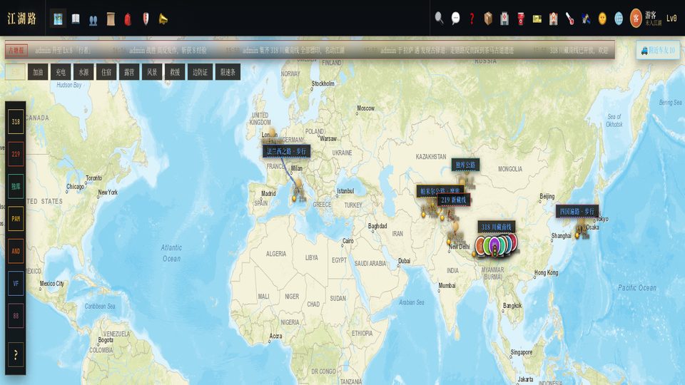Open the cardboard package box icon
The image size is (685, 385).
click(x=488, y=19)
